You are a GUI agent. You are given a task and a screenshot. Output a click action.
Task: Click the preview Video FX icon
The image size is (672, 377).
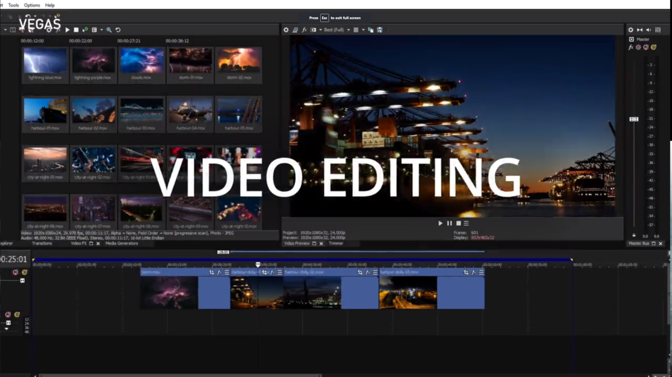[x=304, y=30]
